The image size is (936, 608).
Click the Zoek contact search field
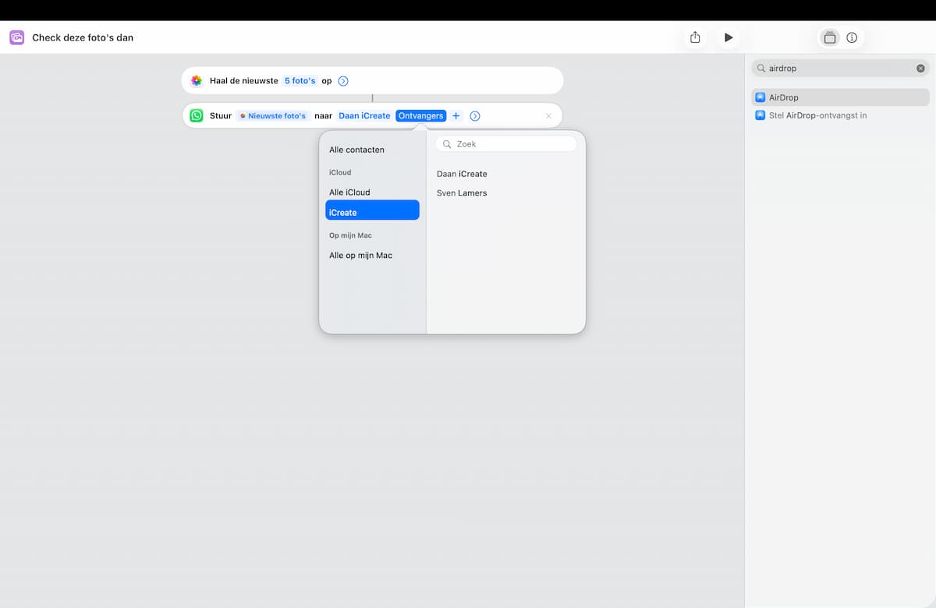(x=506, y=144)
